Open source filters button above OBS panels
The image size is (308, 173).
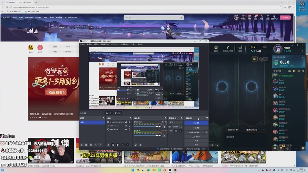(118, 113)
